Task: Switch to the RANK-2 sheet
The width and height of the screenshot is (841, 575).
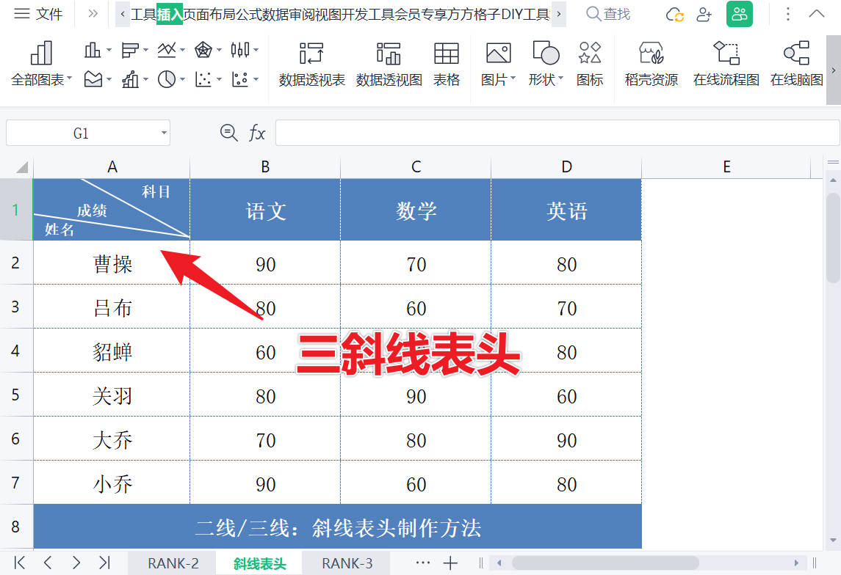Action: point(173,563)
